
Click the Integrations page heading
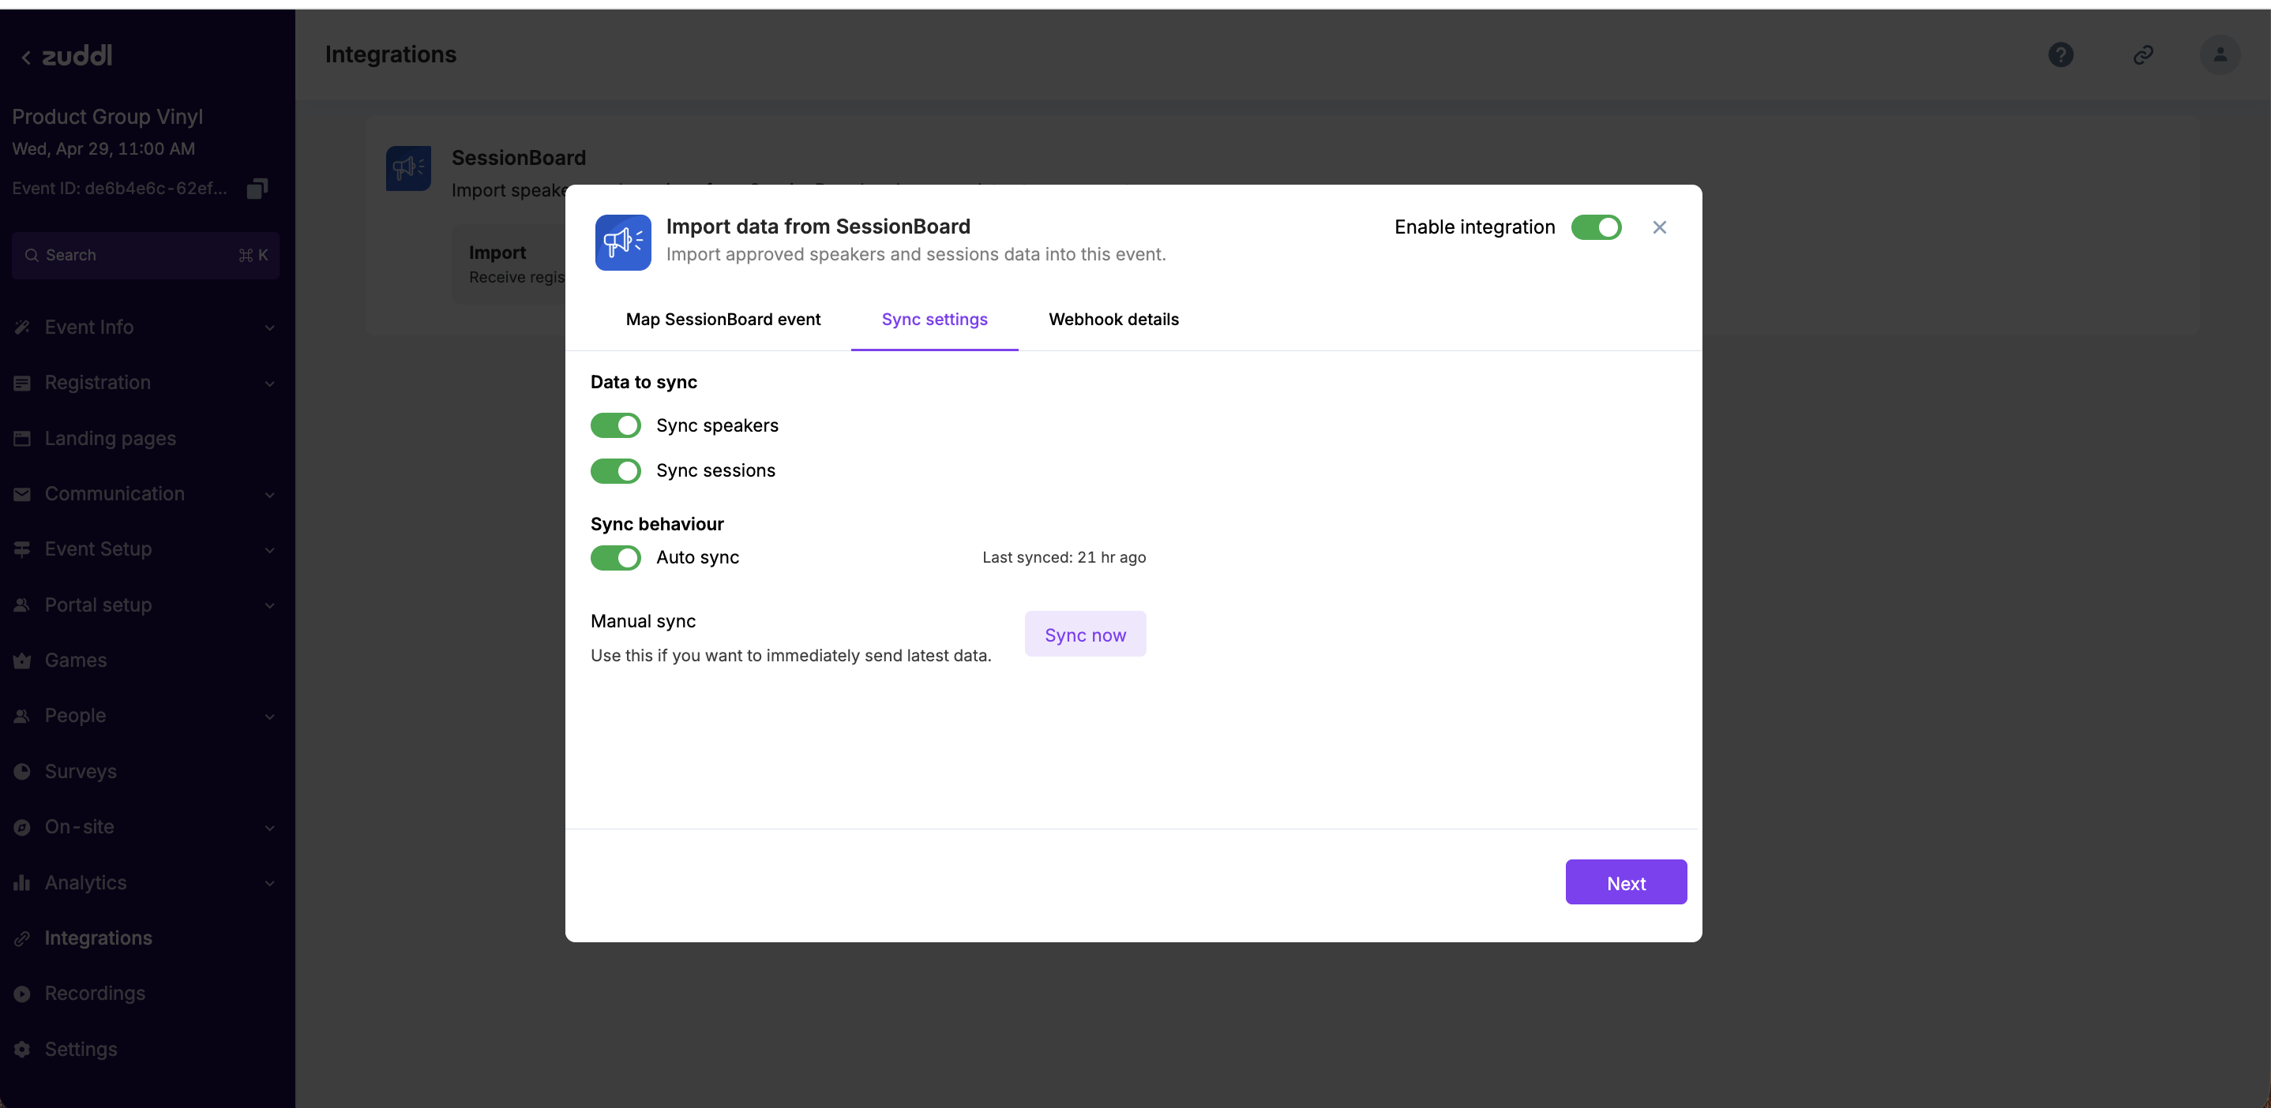point(391,54)
